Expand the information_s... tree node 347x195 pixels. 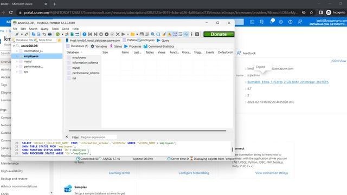(17, 51)
